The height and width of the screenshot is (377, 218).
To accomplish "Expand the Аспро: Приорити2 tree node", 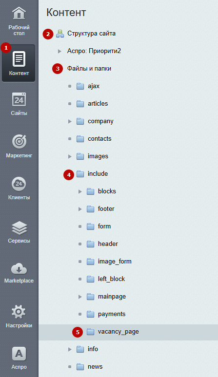I will click(x=59, y=51).
